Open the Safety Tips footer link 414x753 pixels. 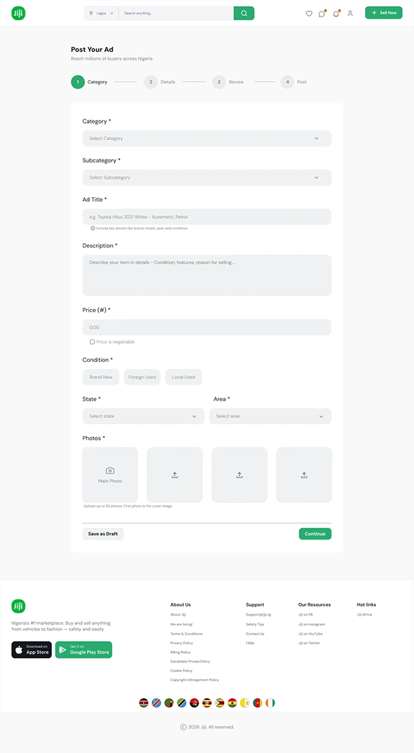[x=255, y=625]
